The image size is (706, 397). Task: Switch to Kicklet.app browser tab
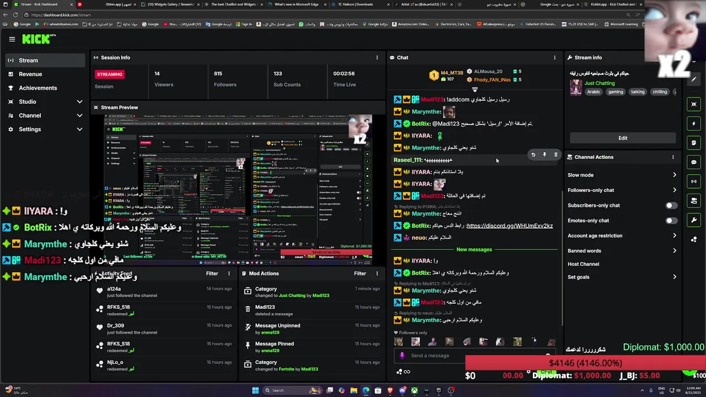613,4
